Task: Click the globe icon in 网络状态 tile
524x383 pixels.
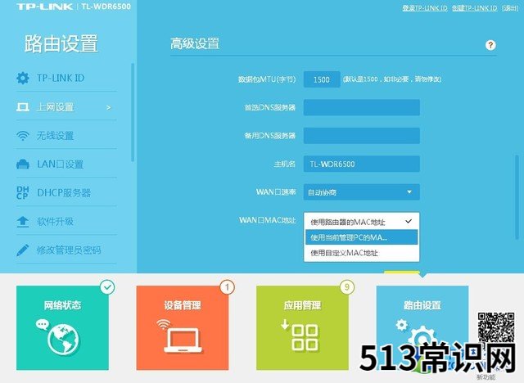Action: pyautogui.click(x=64, y=340)
